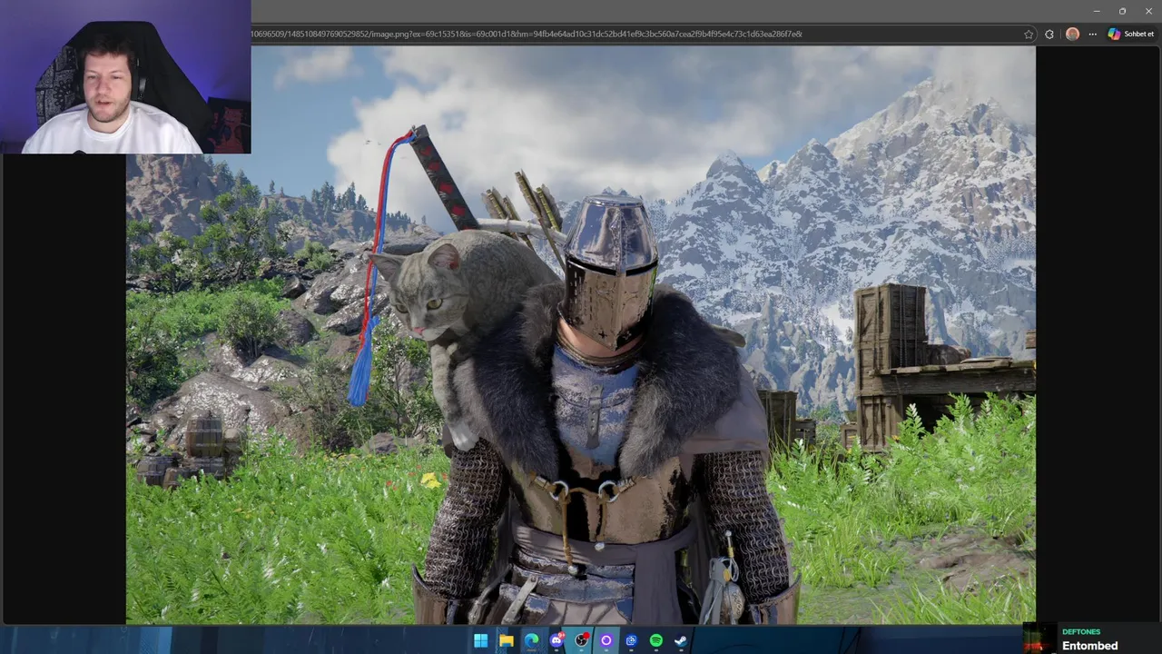The image size is (1162, 654).
Task: Open OBS Studio from the taskbar
Action: [x=581, y=640]
